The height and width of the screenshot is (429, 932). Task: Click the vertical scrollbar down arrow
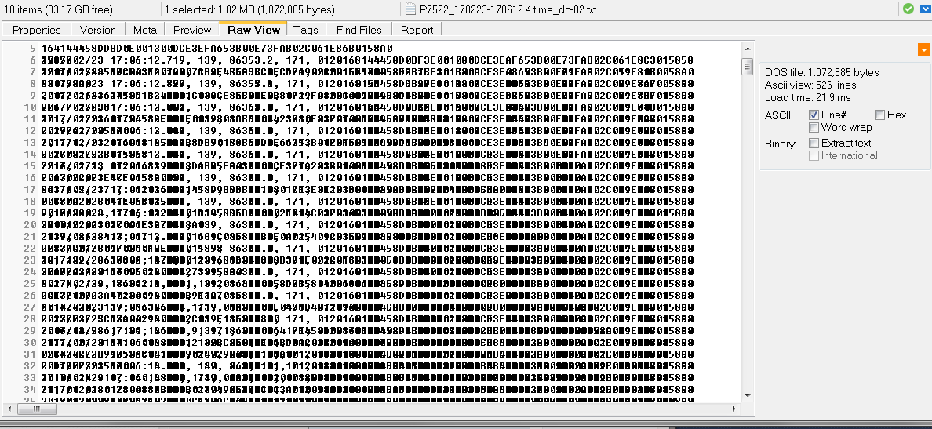point(747,396)
